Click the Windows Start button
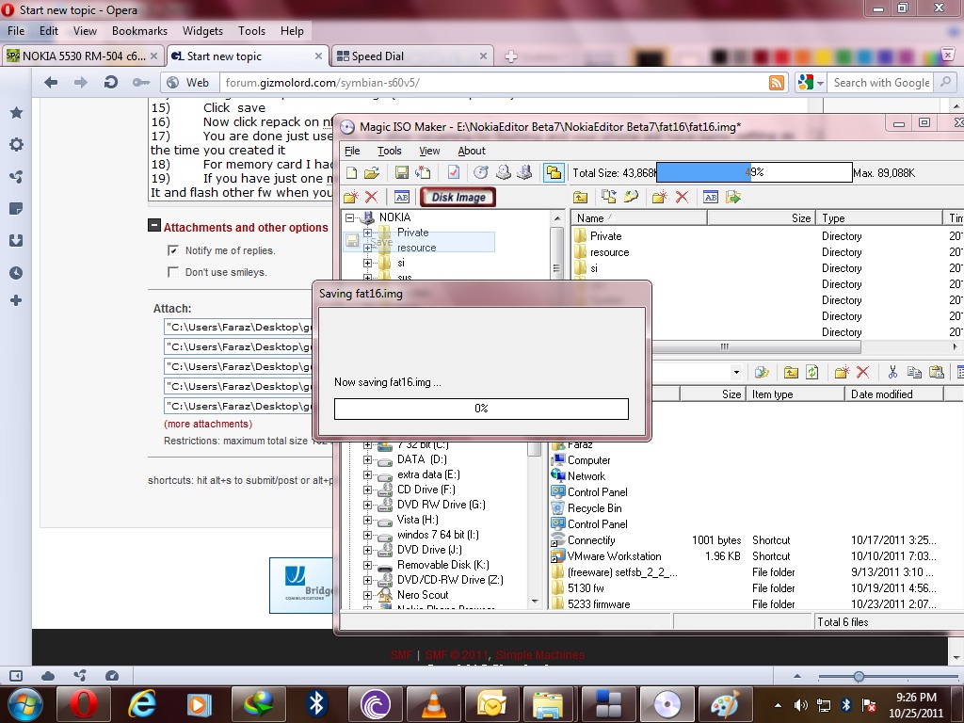This screenshot has height=723, width=964. tap(25, 702)
